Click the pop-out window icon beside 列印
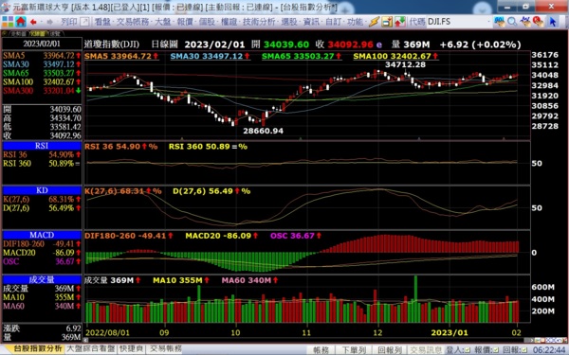 click(84, 22)
